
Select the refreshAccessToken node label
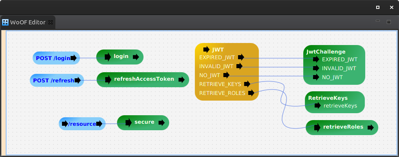click(x=144, y=79)
